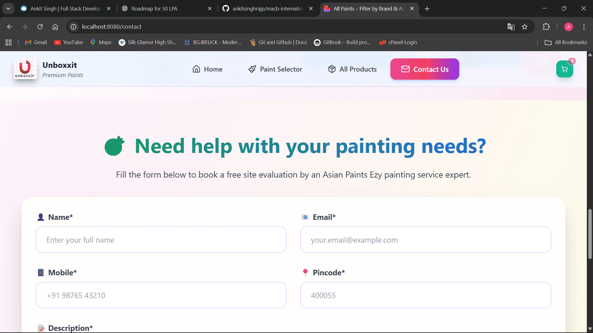Click the Unboxxit logo image
This screenshot has height=333, width=593.
tap(25, 69)
